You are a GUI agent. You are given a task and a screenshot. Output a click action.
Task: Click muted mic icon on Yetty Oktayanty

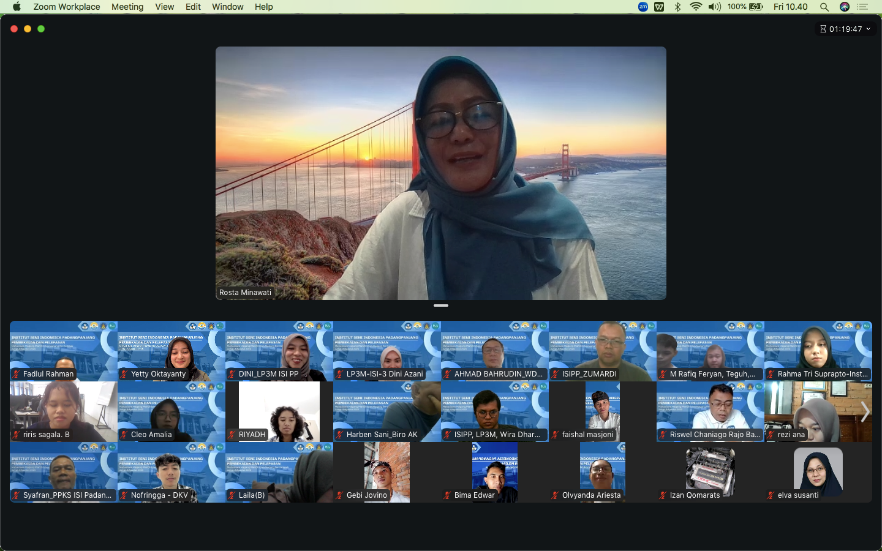124,374
